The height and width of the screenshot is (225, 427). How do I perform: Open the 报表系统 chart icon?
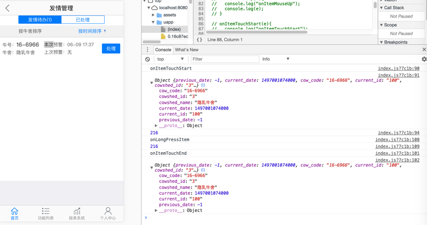[77, 211]
